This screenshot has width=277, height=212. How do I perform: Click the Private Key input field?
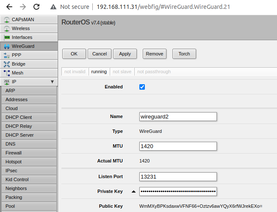pyautogui.click(x=178, y=192)
